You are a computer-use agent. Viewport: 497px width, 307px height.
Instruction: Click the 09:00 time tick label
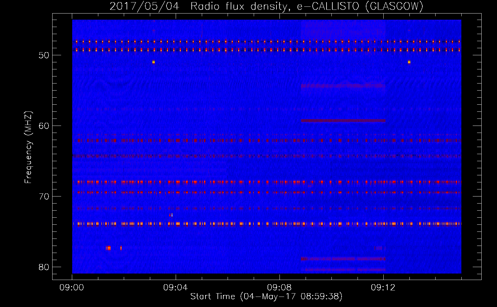click(x=72, y=288)
